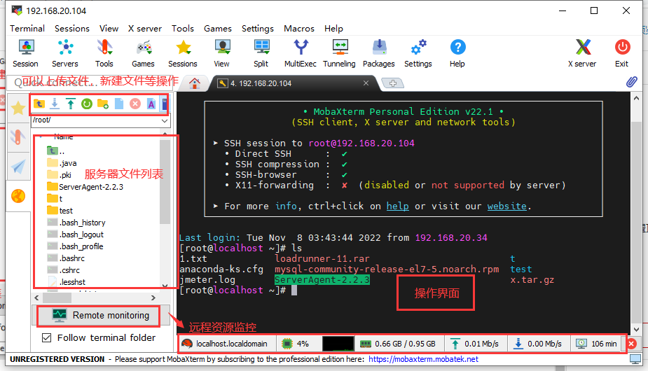Open the Games menu

(x=218, y=29)
